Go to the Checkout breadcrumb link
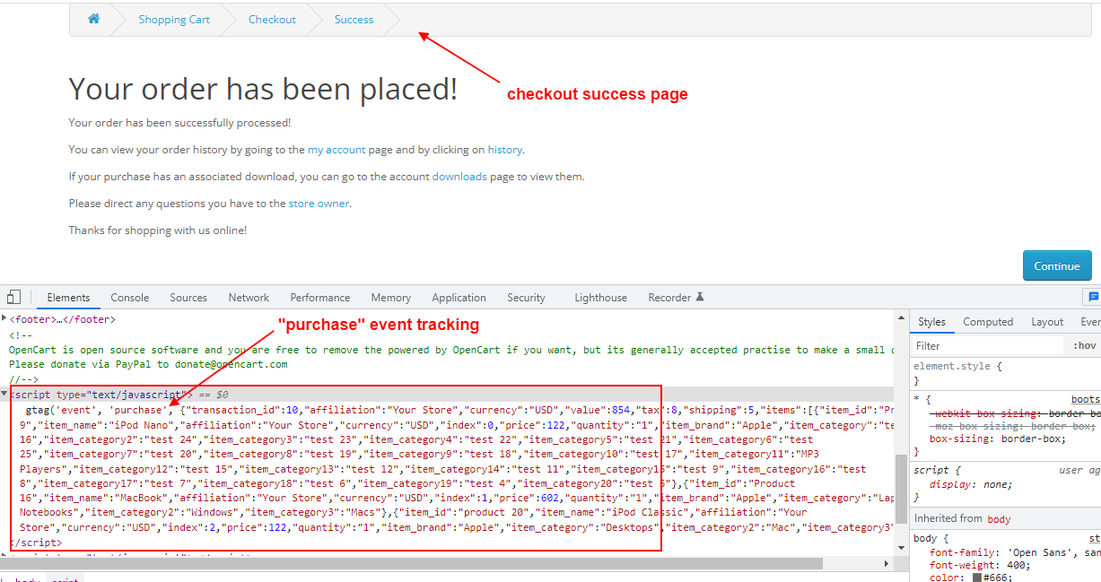 [x=272, y=19]
